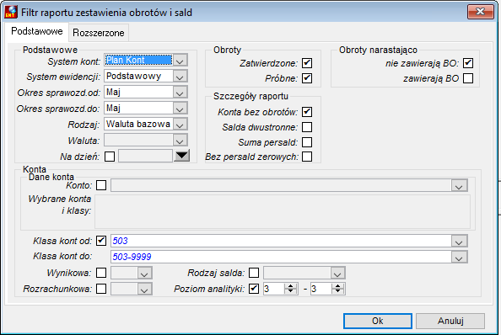Toggle the Konta bez obrotów checkbox
Image resolution: width=501 pixels, height=335 pixels.
click(307, 112)
